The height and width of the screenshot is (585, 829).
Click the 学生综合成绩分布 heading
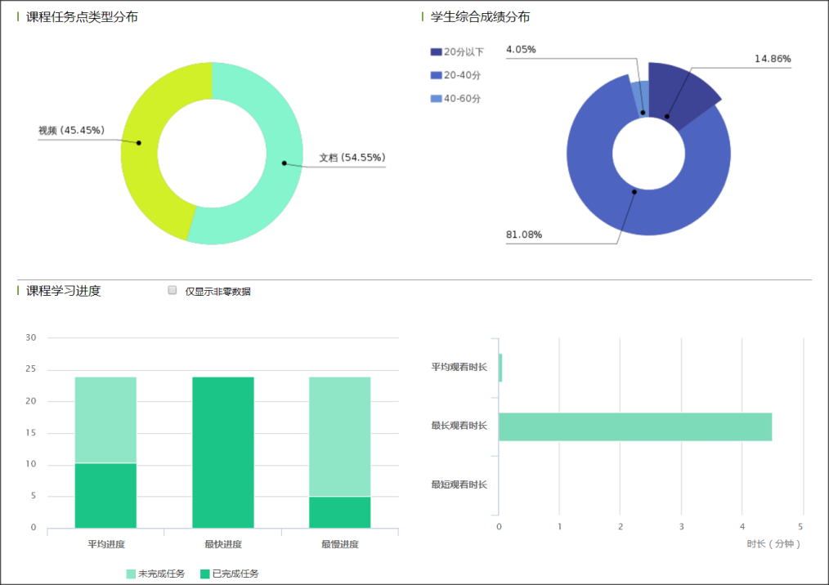(x=480, y=17)
